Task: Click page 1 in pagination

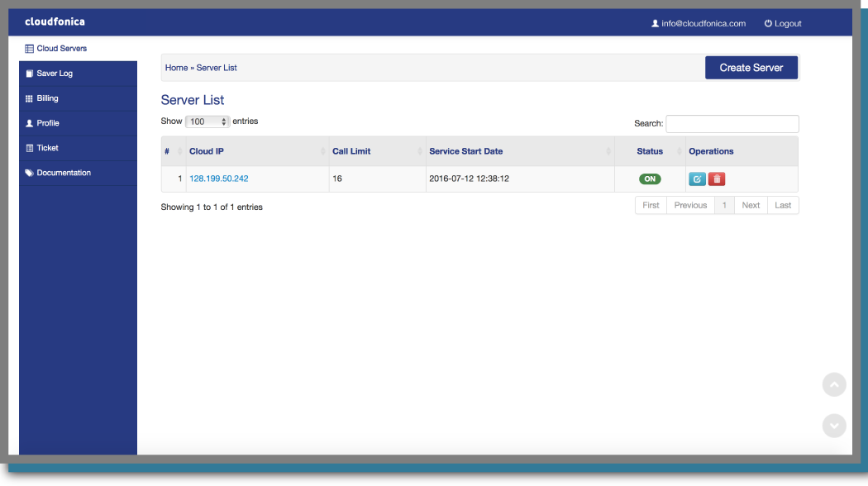Action: [x=724, y=205]
